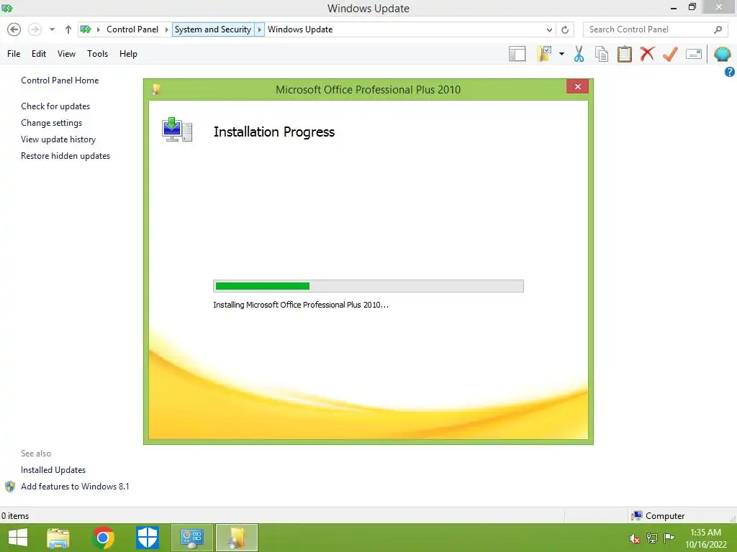The width and height of the screenshot is (737, 552).
Task: Click the Properties toolbar icon
Action: pyautogui.click(x=694, y=54)
